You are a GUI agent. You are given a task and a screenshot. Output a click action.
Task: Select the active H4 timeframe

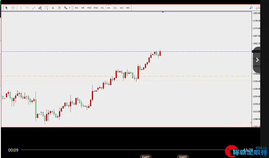point(109,8)
